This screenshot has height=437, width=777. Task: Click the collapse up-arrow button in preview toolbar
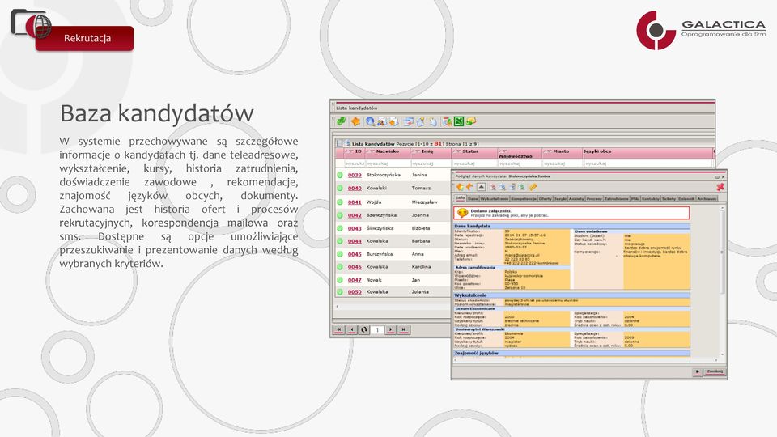(x=481, y=187)
